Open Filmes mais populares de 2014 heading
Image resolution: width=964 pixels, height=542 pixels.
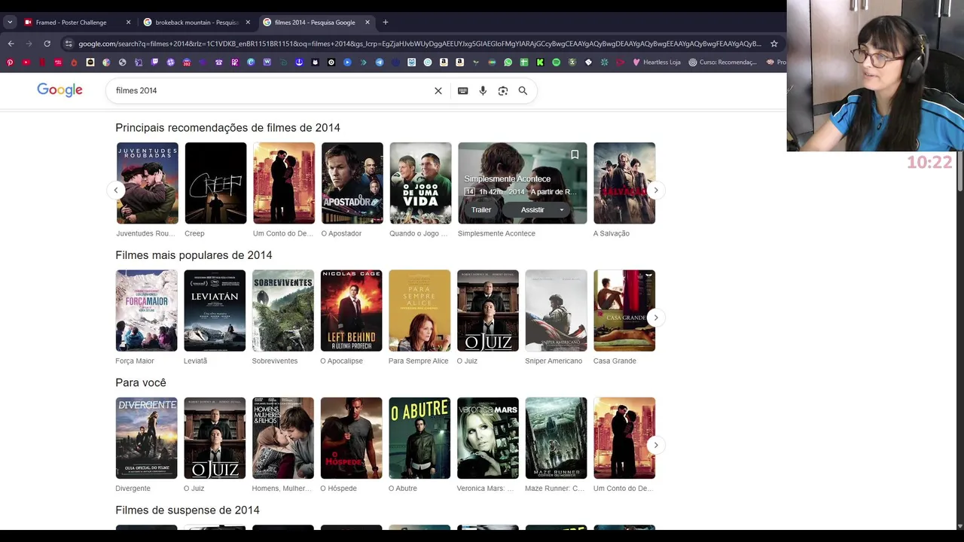tap(194, 255)
